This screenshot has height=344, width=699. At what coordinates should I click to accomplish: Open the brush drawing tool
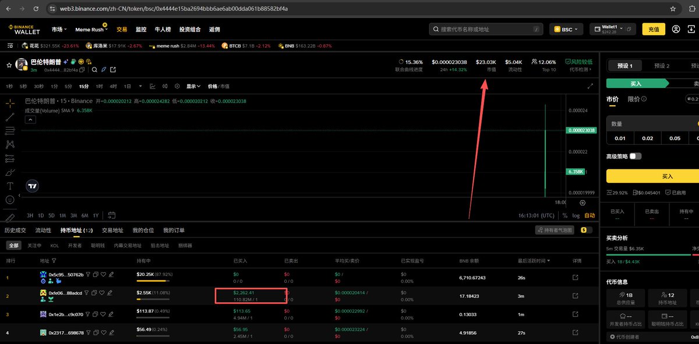(10, 172)
